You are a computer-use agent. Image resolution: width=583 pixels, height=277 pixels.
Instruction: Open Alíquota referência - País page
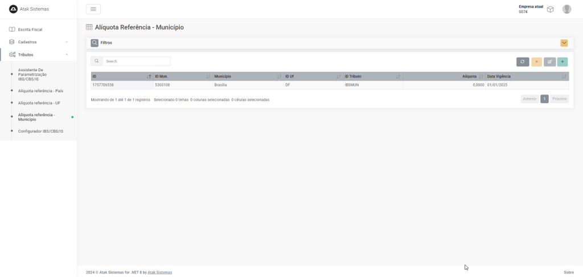(x=40, y=91)
